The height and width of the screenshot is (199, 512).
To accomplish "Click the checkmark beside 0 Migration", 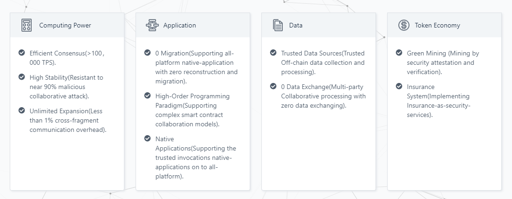I will click(x=148, y=53).
